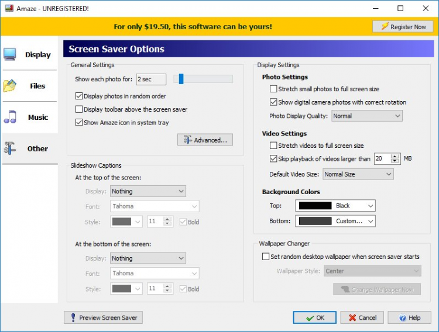Image resolution: width=439 pixels, height=332 pixels.
Task: Maximize the Amaze window
Action: tap(400, 8)
